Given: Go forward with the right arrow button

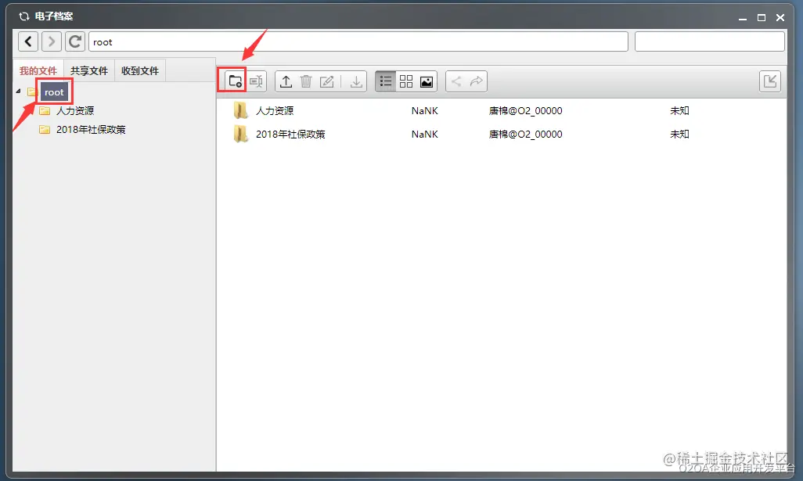Looking at the screenshot, I should click(x=51, y=41).
